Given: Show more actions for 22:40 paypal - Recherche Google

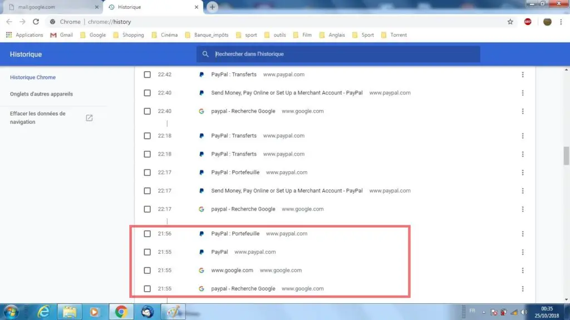Looking at the screenshot, I should tap(523, 111).
